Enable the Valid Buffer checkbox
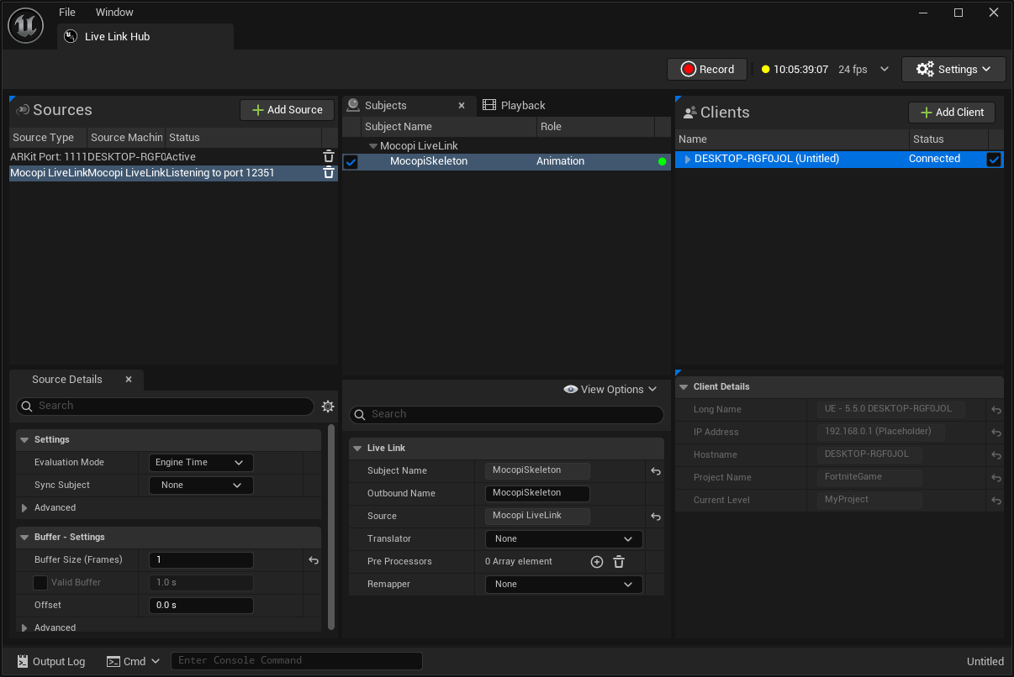This screenshot has width=1014, height=677. [x=40, y=583]
